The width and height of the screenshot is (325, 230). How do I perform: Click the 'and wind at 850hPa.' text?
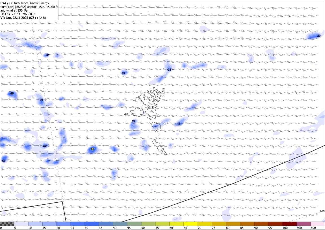tap(14, 10)
